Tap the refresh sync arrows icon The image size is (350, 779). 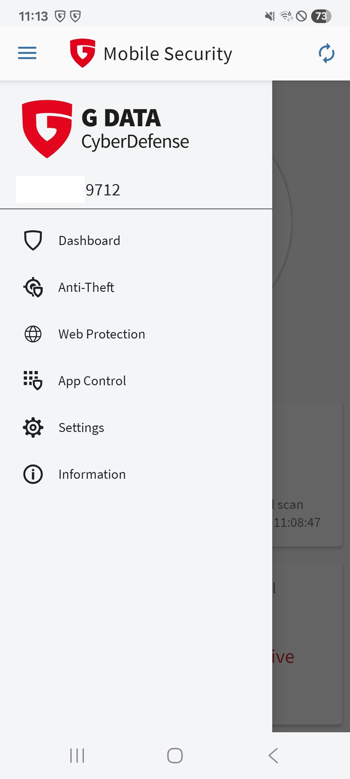(x=326, y=53)
